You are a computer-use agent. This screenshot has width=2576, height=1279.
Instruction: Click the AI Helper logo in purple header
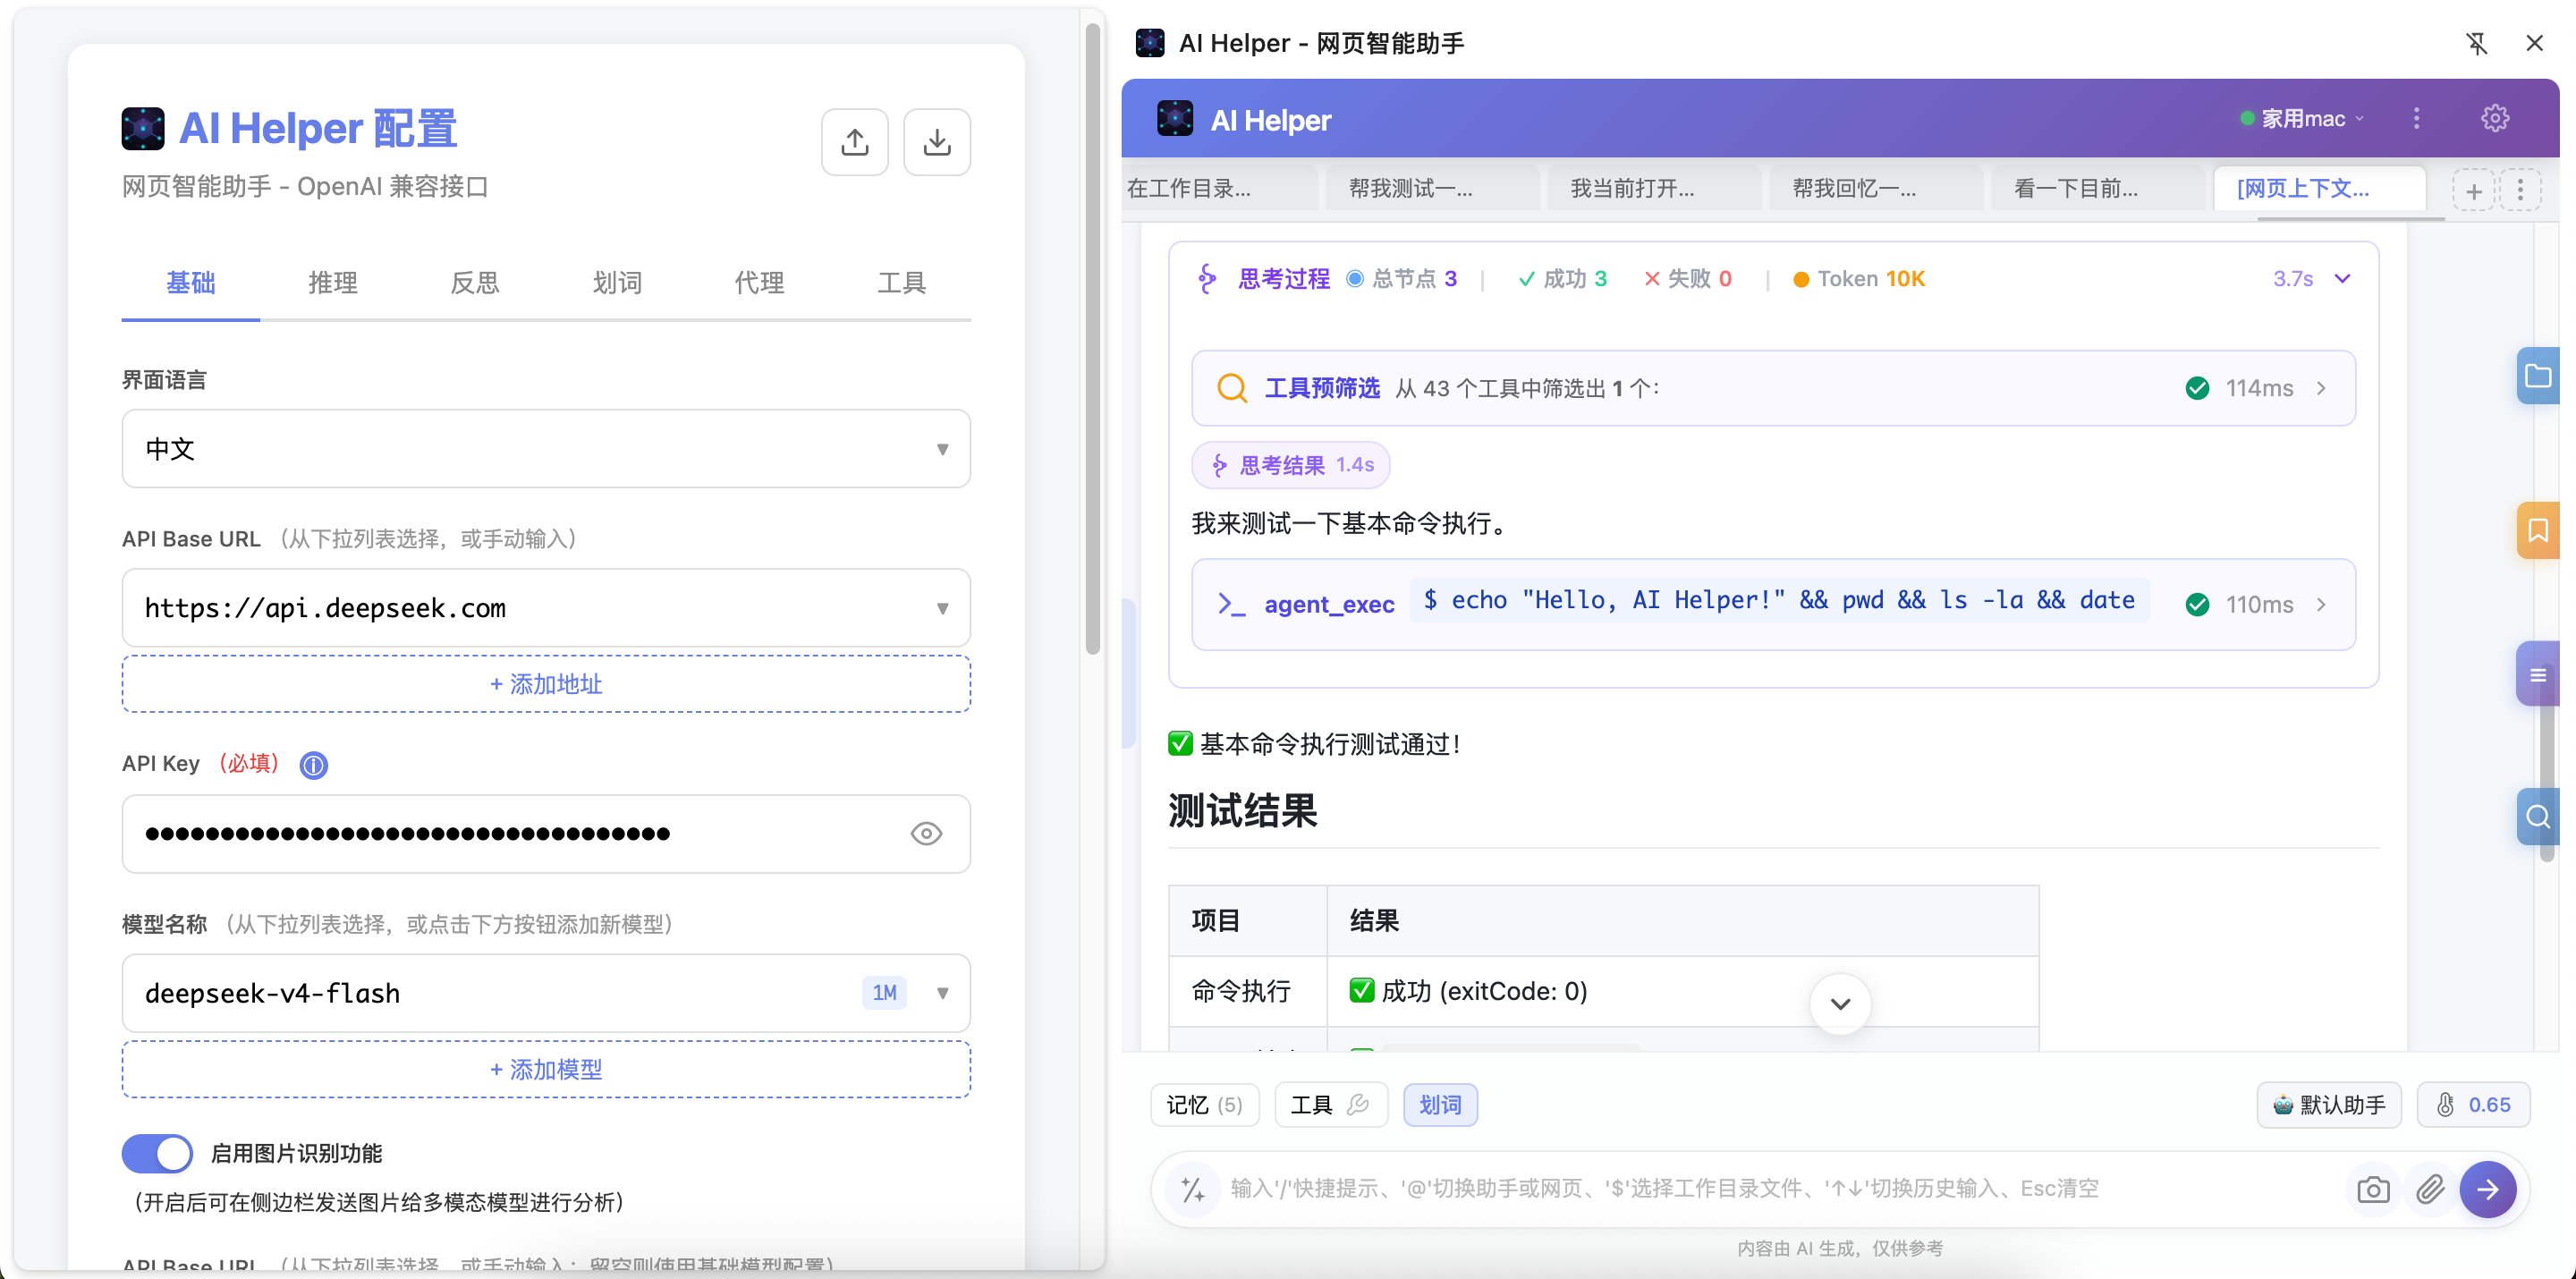[1174, 118]
